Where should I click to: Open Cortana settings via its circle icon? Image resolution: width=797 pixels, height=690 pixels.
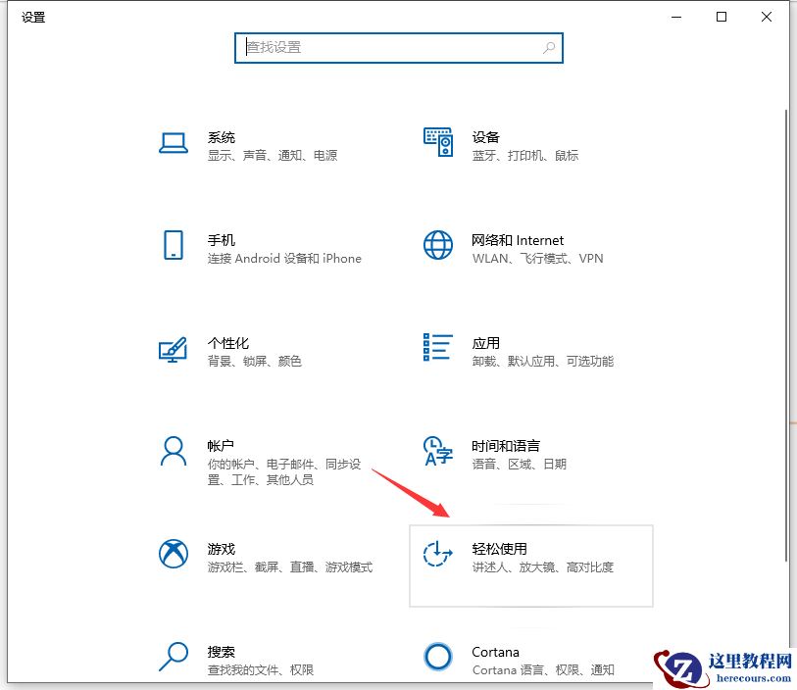pyautogui.click(x=437, y=657)
